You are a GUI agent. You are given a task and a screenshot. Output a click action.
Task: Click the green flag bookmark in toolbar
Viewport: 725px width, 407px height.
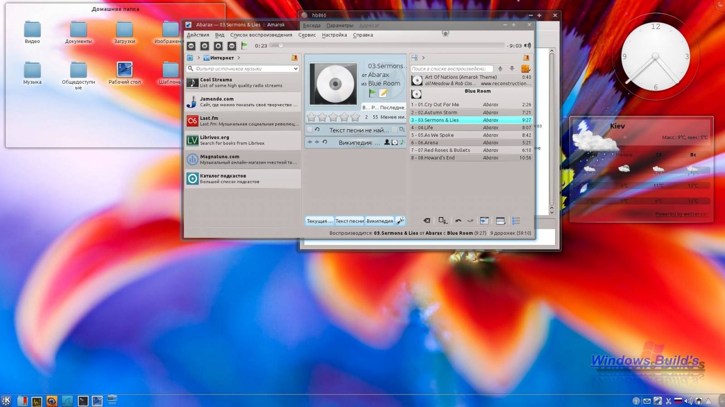coord(245,45)
